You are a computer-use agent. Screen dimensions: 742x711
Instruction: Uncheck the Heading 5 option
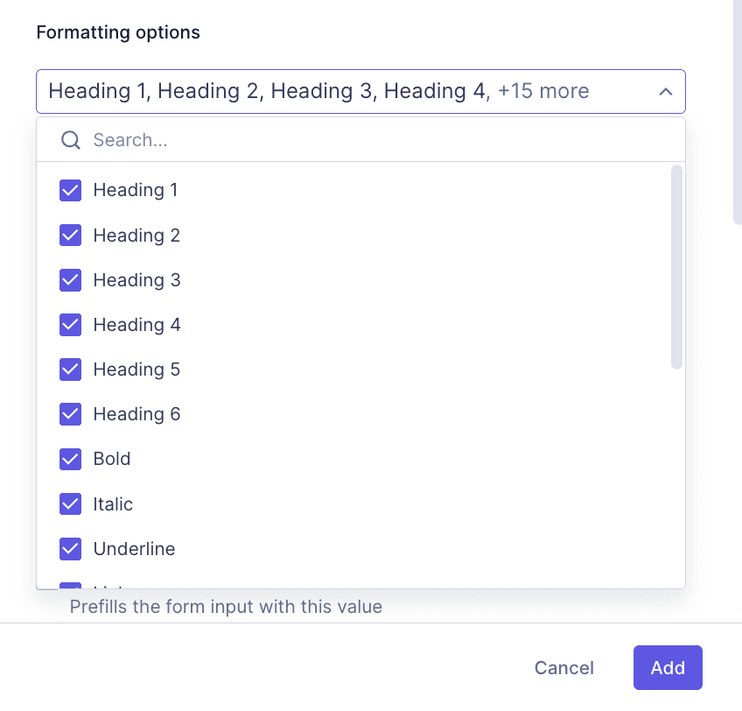pos(70,370)
